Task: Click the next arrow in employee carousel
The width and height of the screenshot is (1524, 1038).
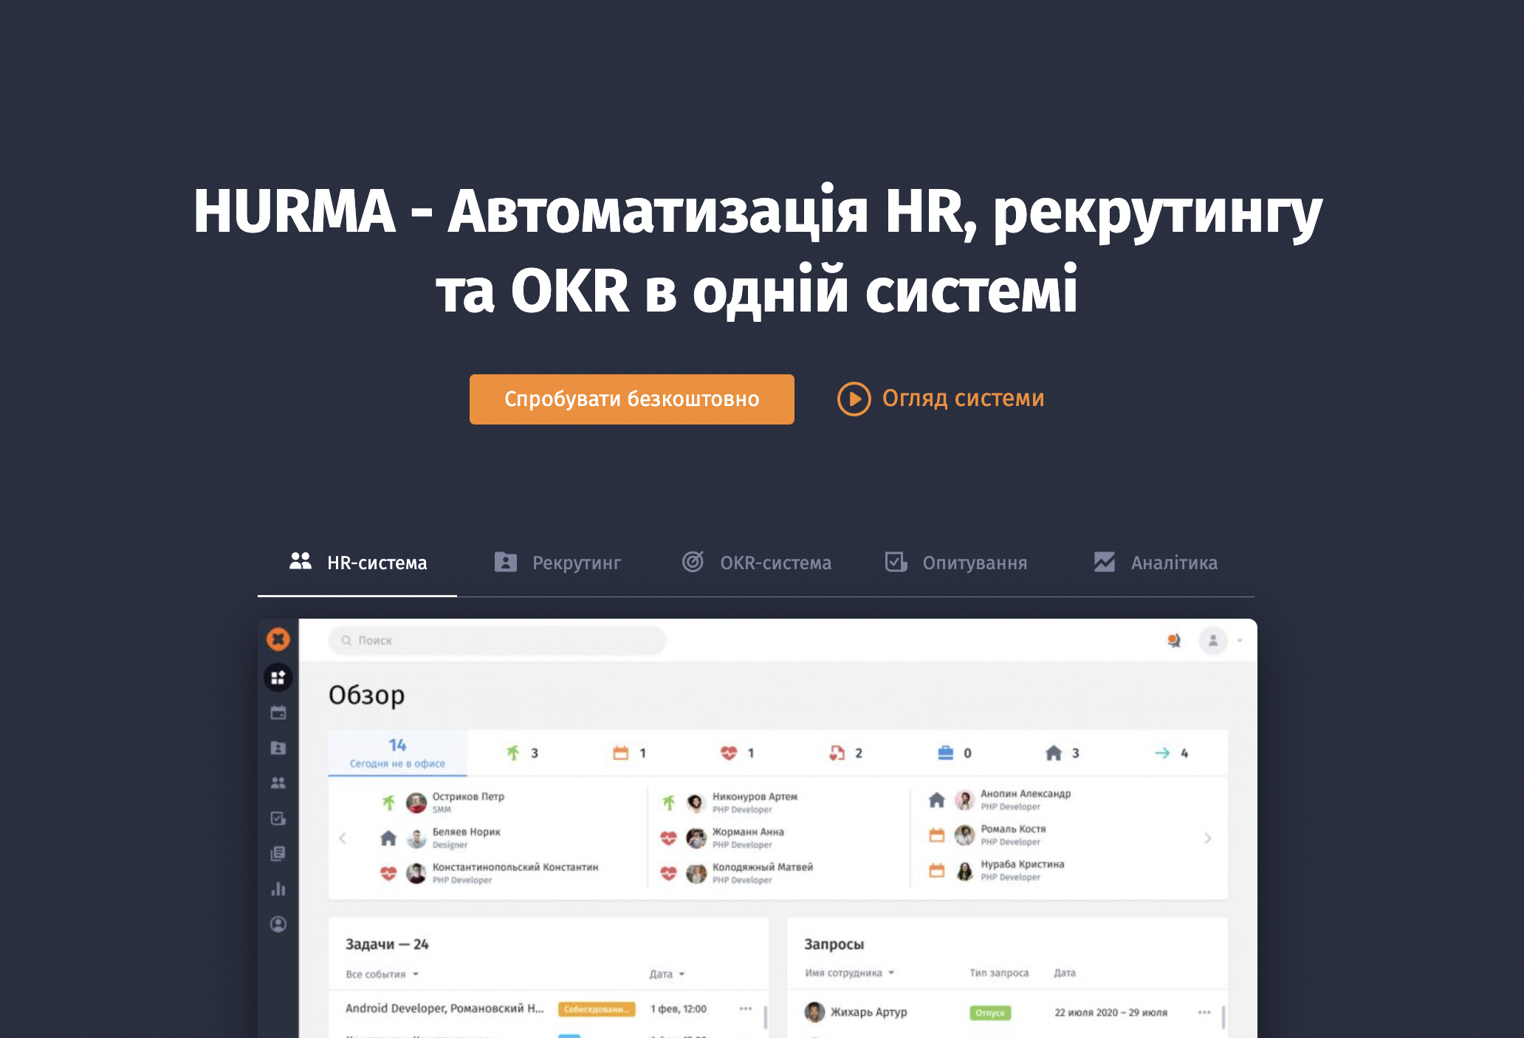Action: click(1208, 839)
